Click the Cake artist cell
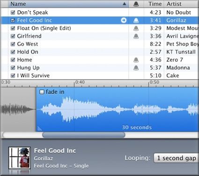 coord(173,76)
